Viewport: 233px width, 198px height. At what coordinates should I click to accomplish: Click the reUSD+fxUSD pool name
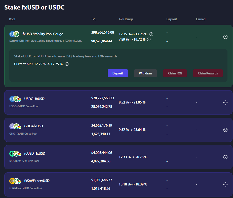(x=35, y=153)
